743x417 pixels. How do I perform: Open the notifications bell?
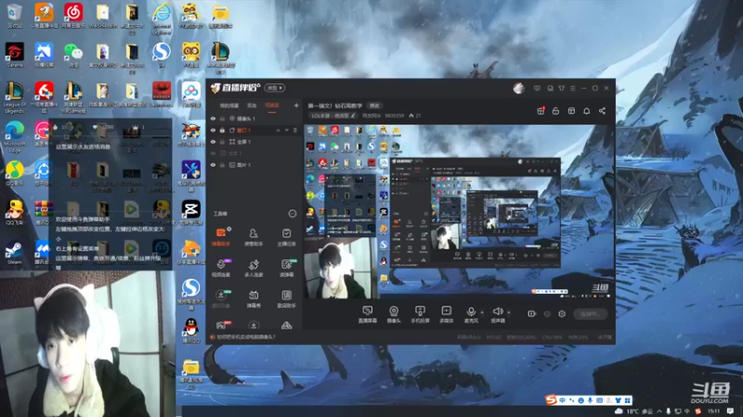point(587,110)
